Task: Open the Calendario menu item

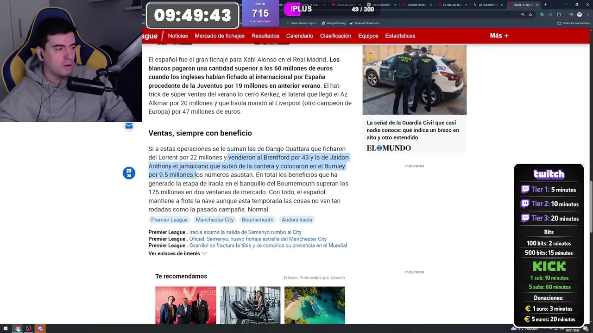Action: click(x=300, y=36)
